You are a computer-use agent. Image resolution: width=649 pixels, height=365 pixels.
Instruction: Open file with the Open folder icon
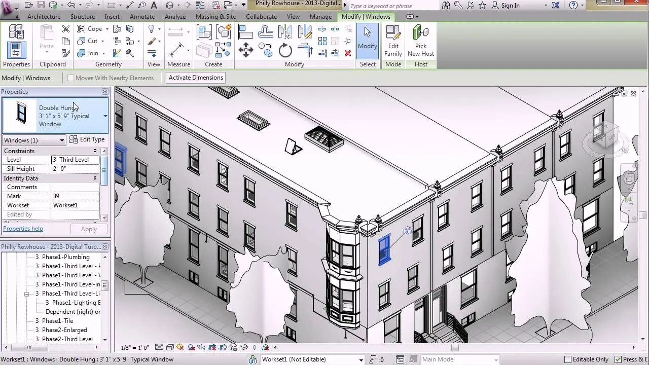tap(29, 5)
